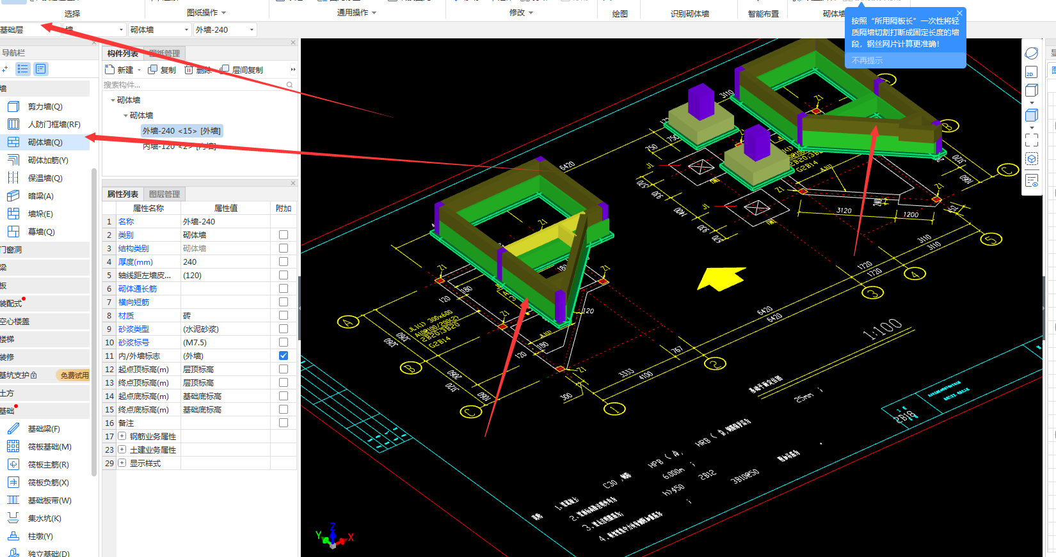
Task: Toggle the 附加 checkbox for 类别 row
Action: (284, 235)
